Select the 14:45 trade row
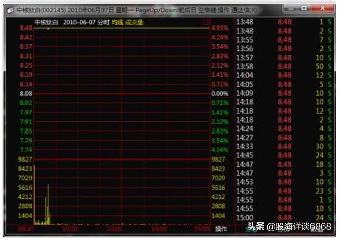The height and width of the screenshot is (238, 339). click(x=283, y=155)
